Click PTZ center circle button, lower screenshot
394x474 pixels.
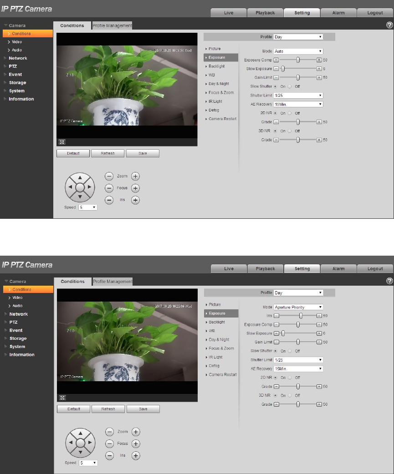tap(81, 443)
